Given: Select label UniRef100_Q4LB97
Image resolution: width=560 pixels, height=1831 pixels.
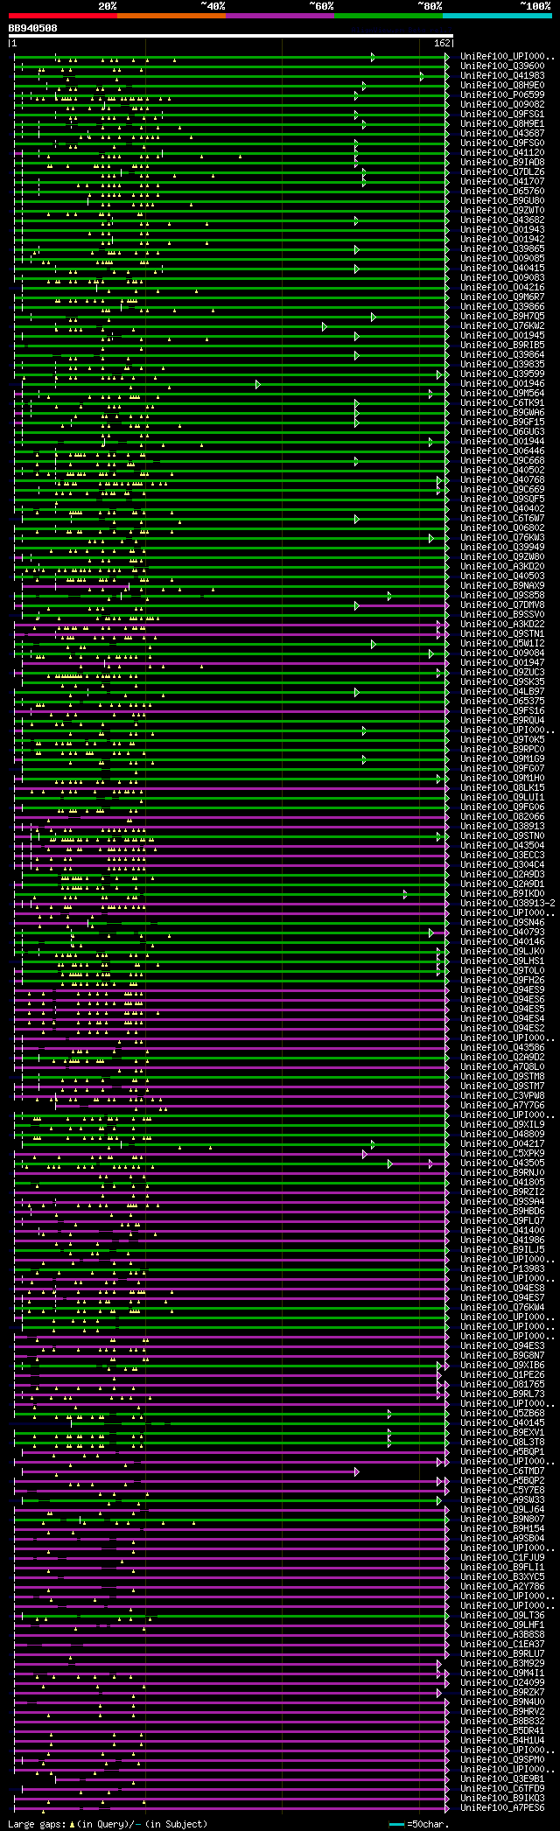Looking at the screenshot, I should (502, 691).
